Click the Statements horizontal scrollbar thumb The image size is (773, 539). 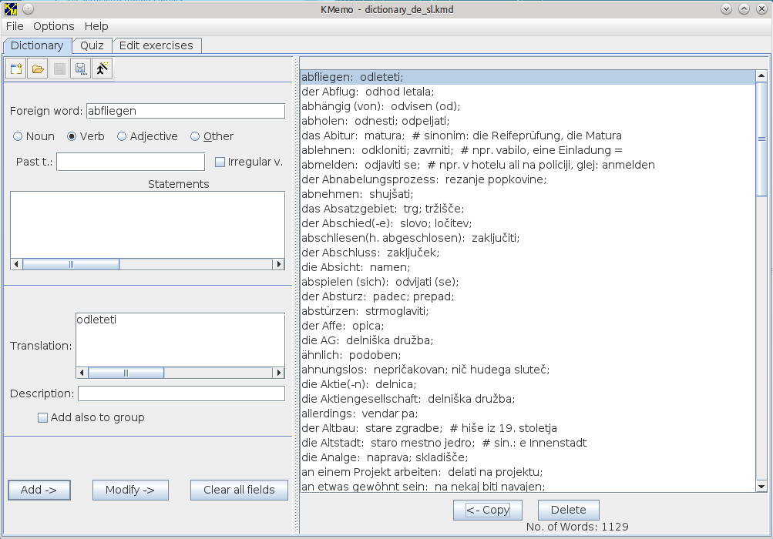pos(71,264)
